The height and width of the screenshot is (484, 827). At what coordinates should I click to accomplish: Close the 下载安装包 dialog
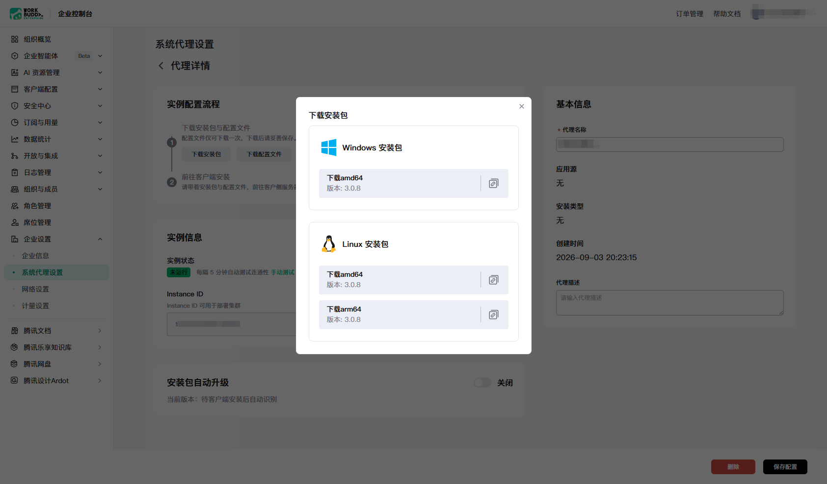(x=522, y=106)
